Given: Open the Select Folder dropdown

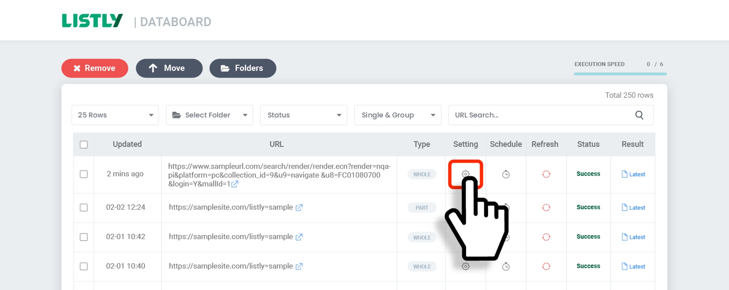Looking at the screenshot, I should click(209, 115).
